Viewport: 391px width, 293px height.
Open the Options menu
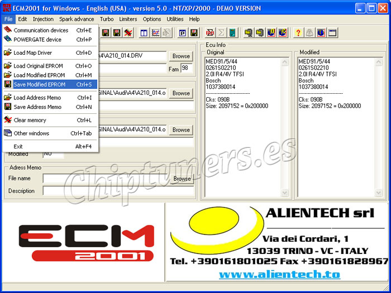[x=151, y=19]
